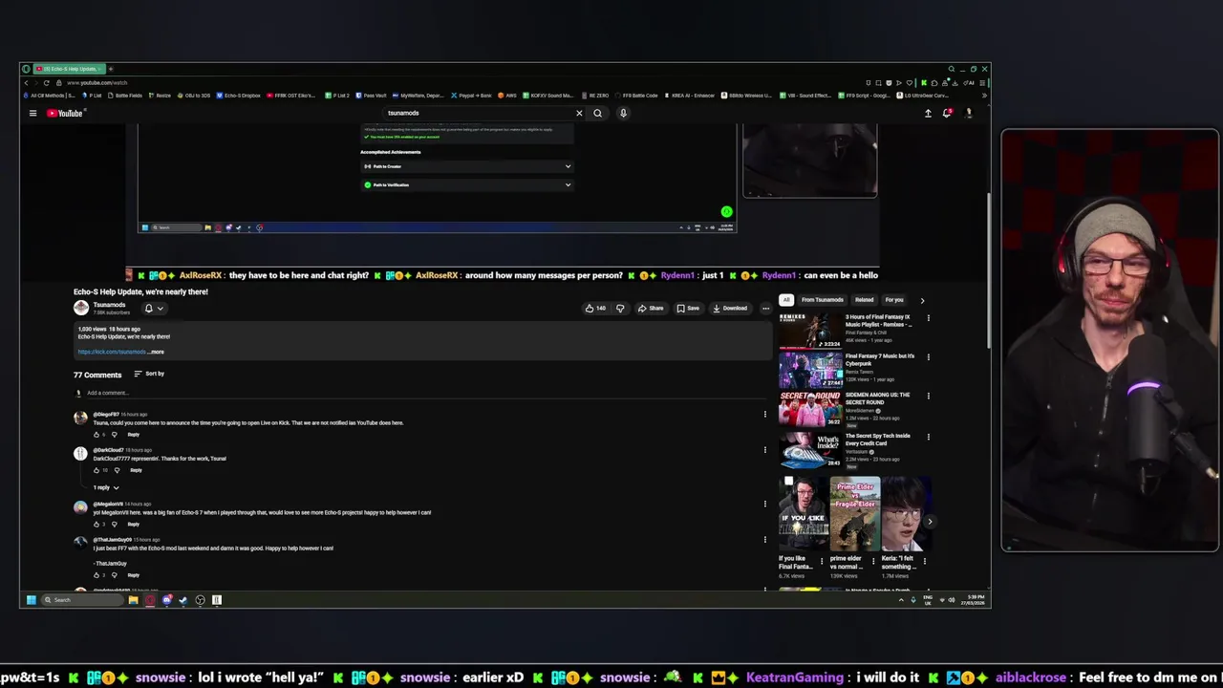Click the Windows taskbar Search box

point(81,600)
